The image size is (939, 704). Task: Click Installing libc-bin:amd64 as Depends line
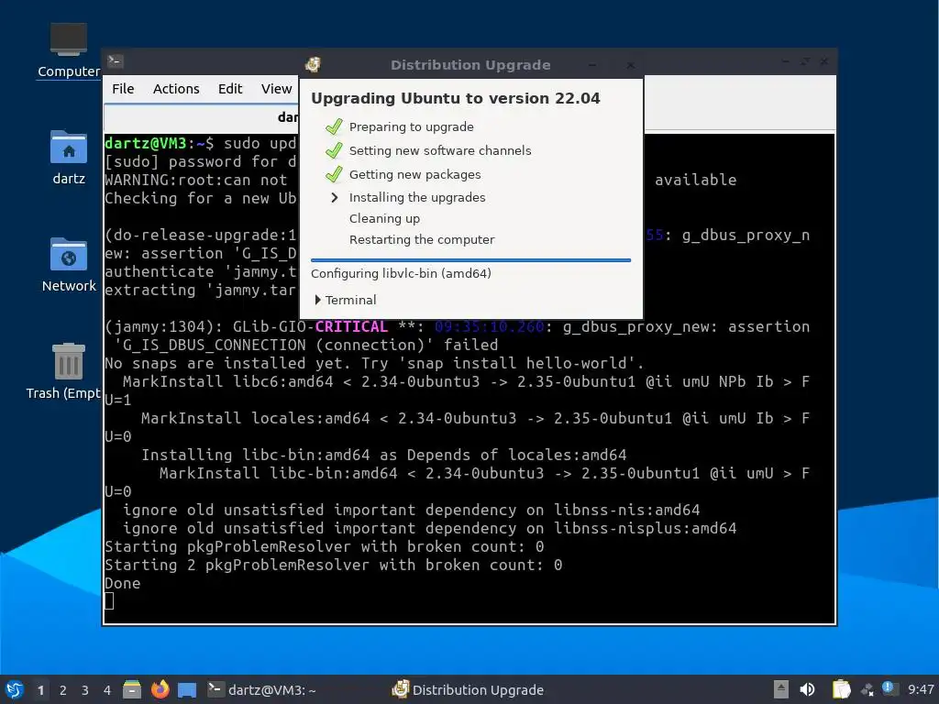384,455
